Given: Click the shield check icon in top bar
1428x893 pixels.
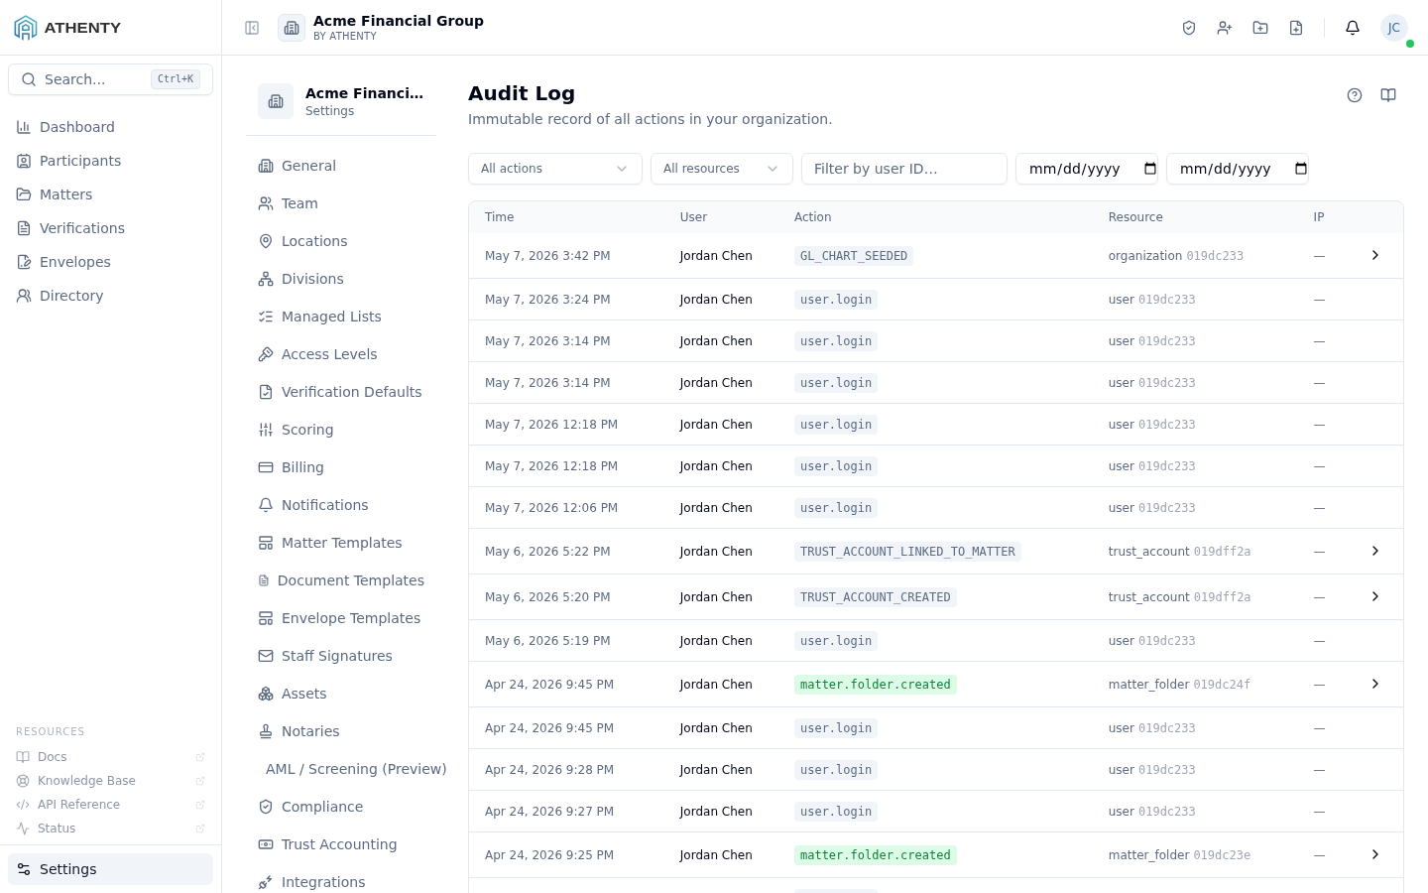Looking at the screenshot, I should (1189, 28).
